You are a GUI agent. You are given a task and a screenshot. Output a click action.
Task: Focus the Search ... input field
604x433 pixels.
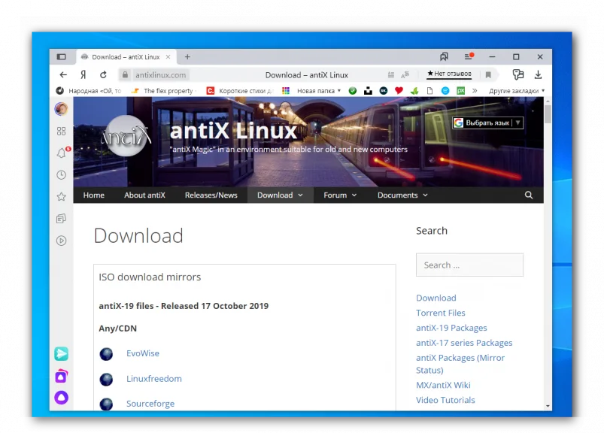tap(469, 265)
